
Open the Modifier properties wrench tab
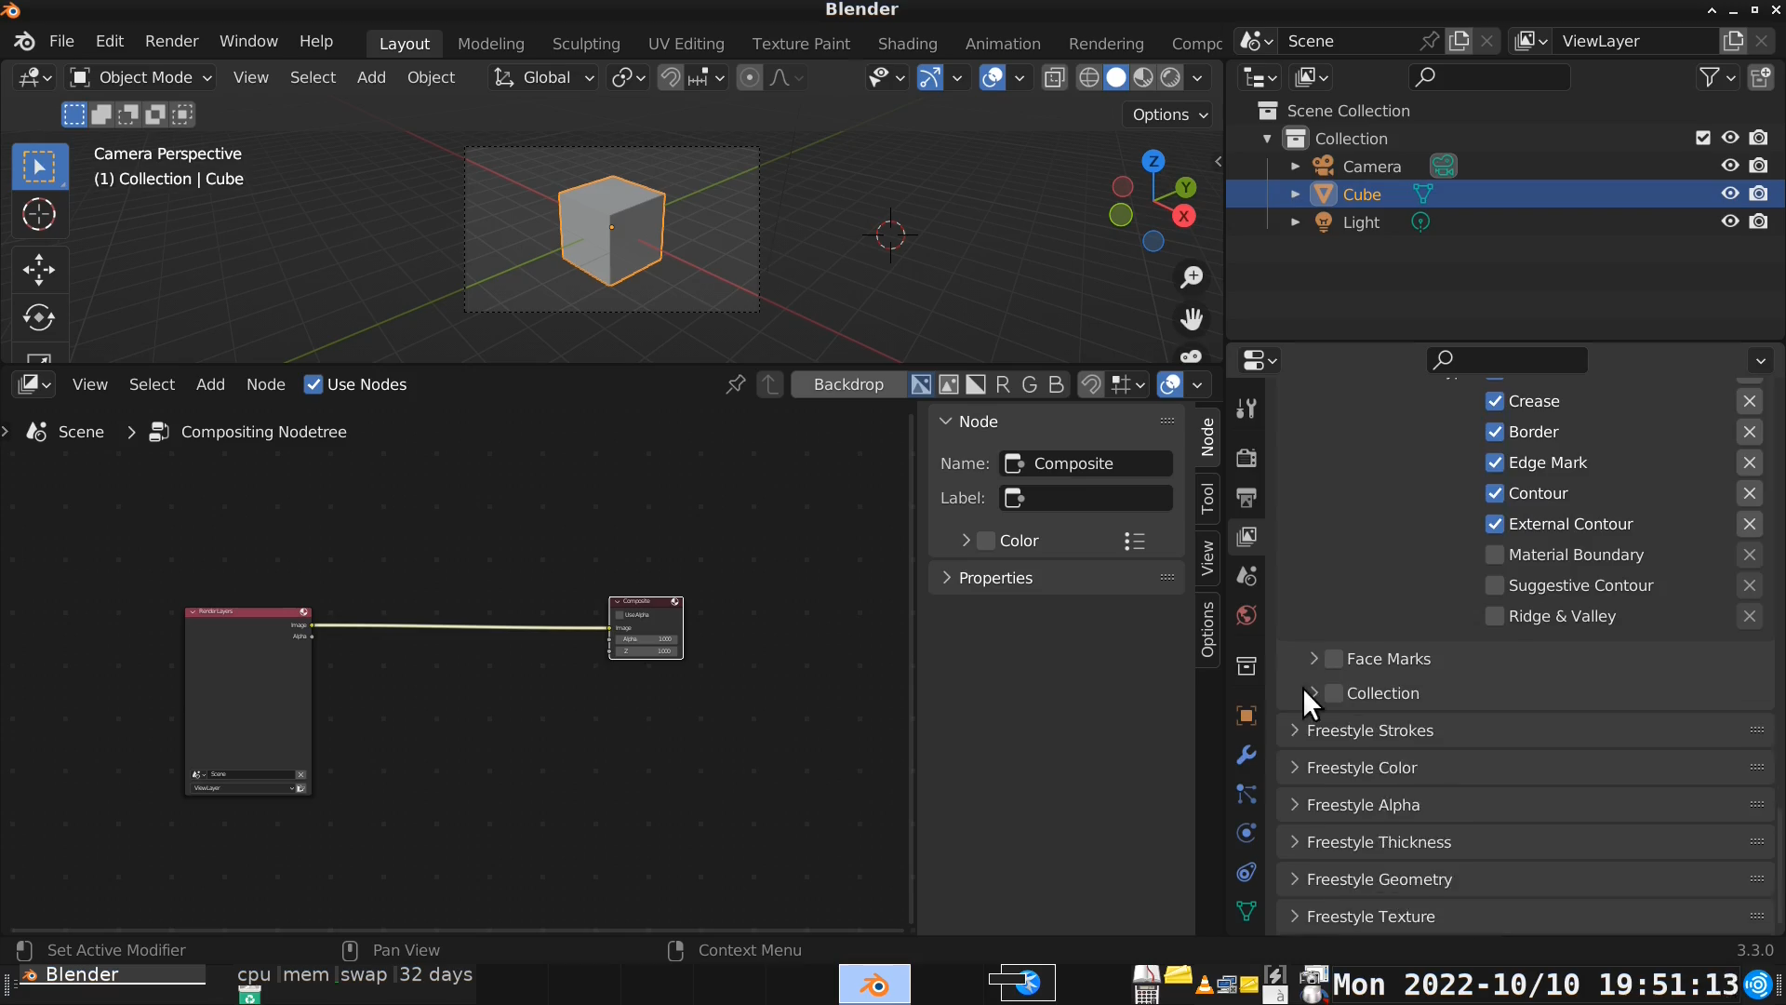click(1246, 755)
